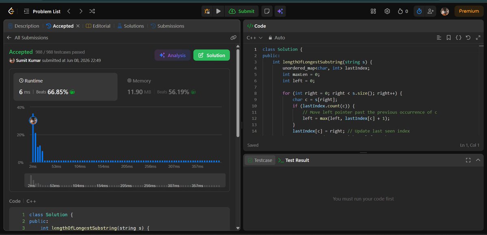487x235 pixels.
Task: Open the curly braces snippet icon
Action: tap(458, 37)
